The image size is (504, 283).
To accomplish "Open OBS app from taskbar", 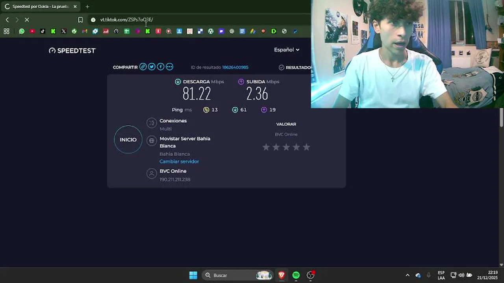I will pos(311,275).
